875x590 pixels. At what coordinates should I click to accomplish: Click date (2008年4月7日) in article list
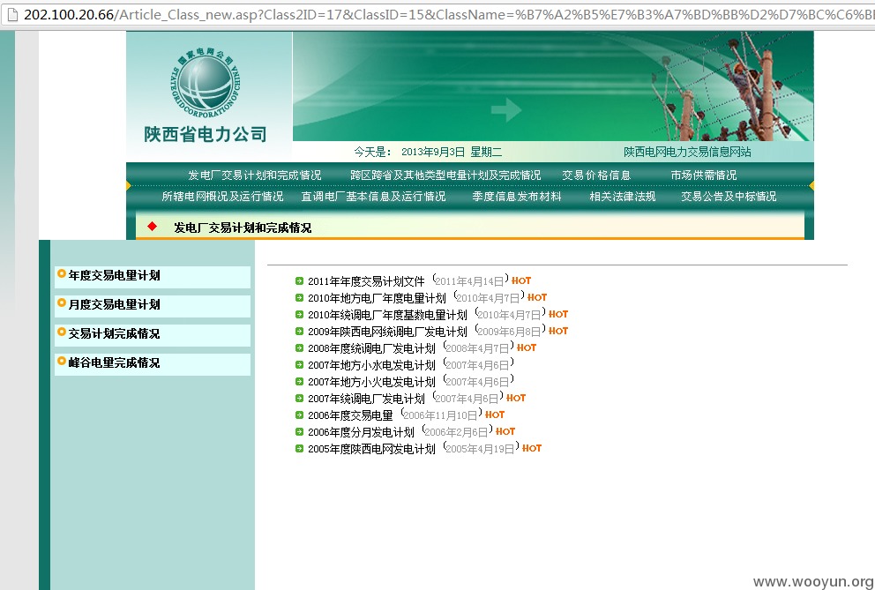pos(478,347)
